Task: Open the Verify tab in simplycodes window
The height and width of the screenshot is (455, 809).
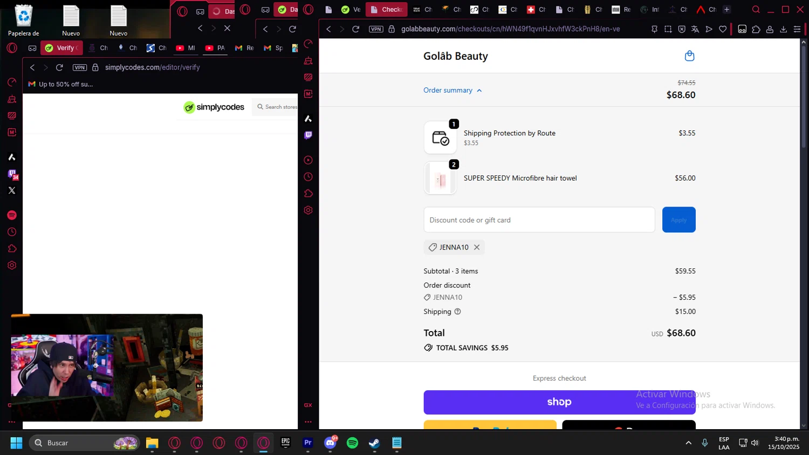Action: [61, 48]
